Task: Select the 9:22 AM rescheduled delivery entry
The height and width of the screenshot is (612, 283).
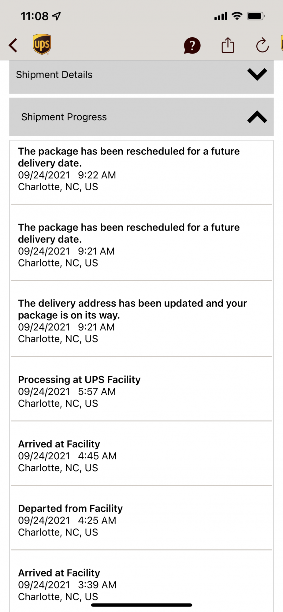Action: click(128, 169)
